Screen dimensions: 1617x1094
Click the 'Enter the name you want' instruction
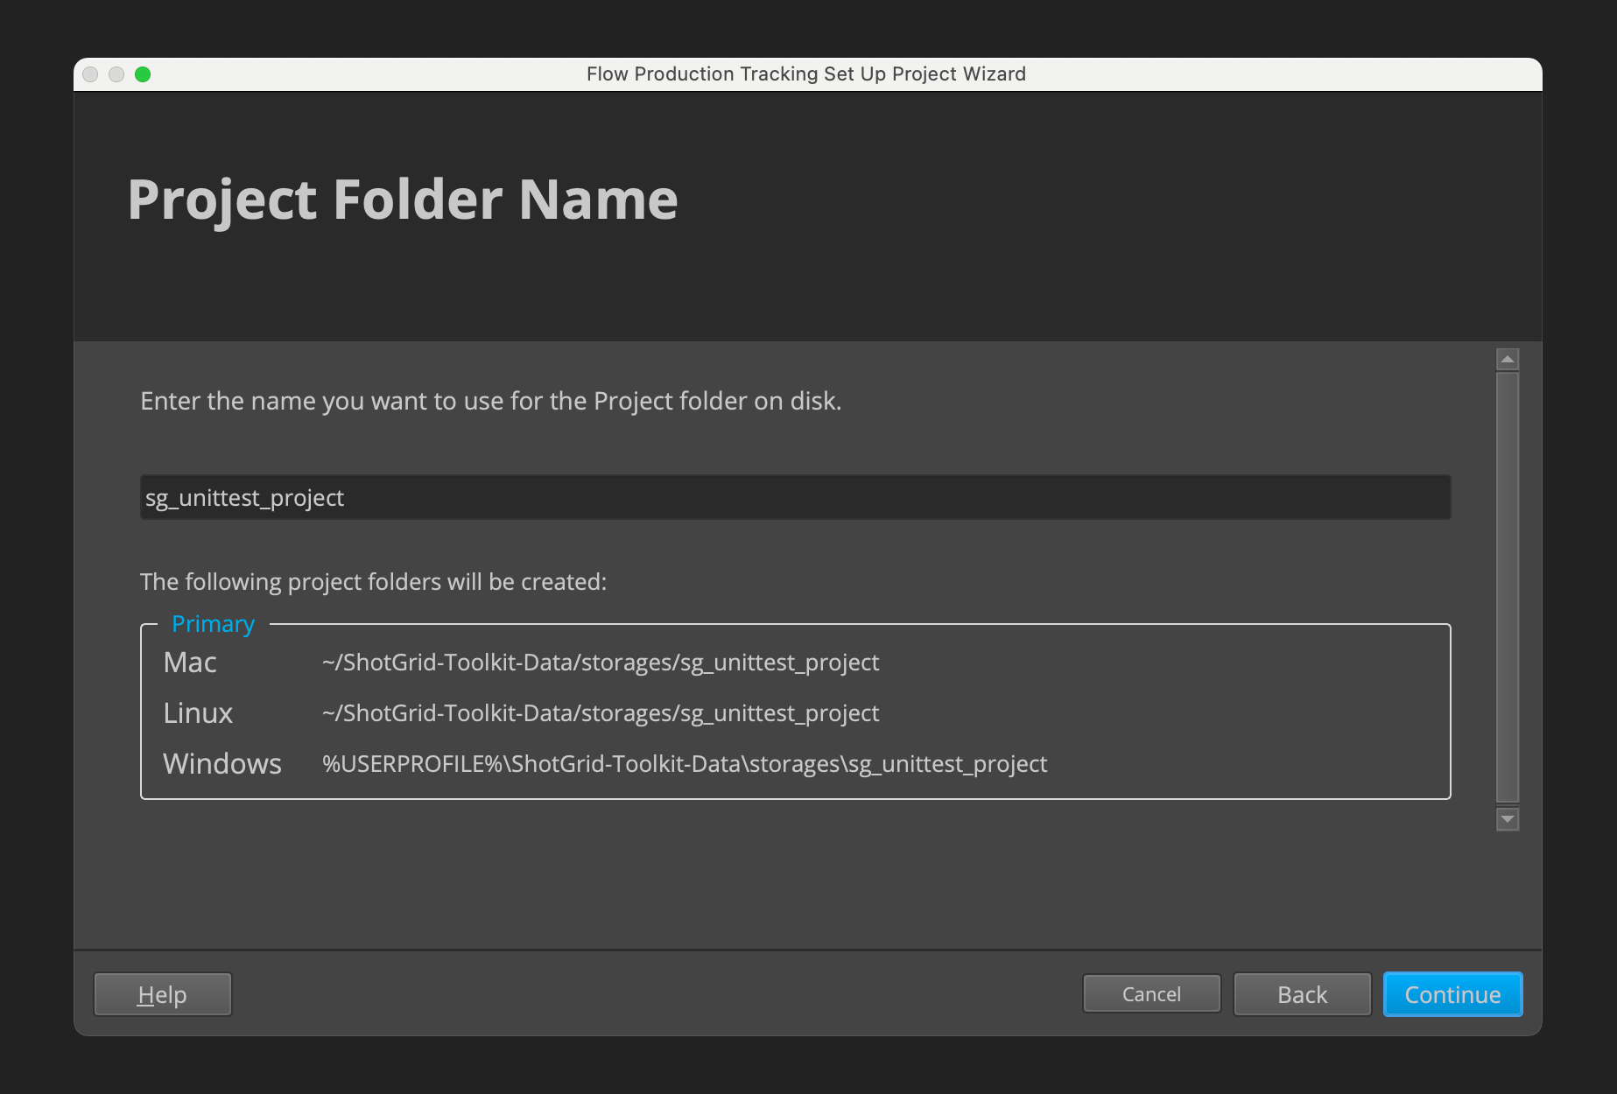(490, 401)
